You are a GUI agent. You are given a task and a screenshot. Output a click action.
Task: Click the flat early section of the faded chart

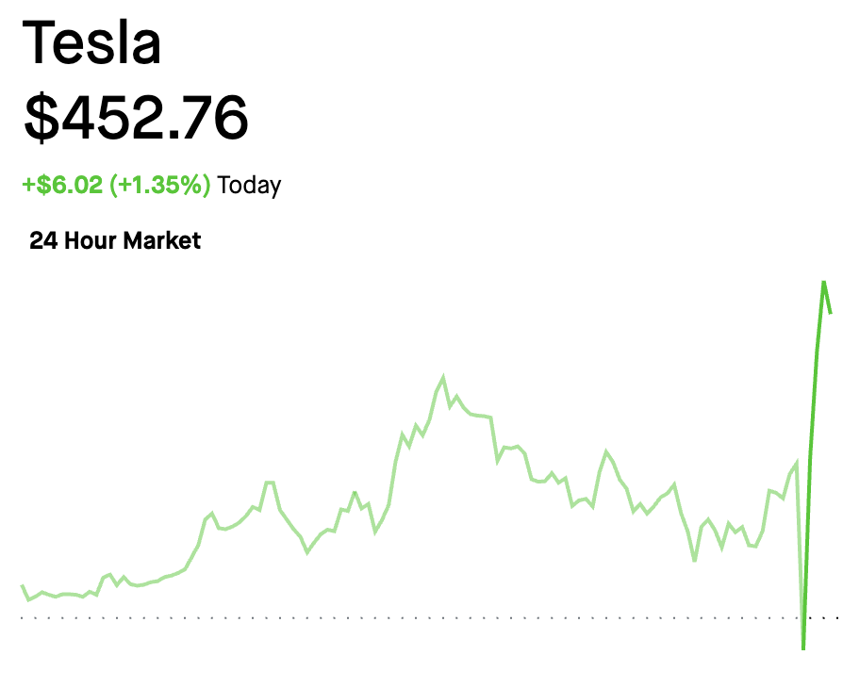tap(66, 595)
